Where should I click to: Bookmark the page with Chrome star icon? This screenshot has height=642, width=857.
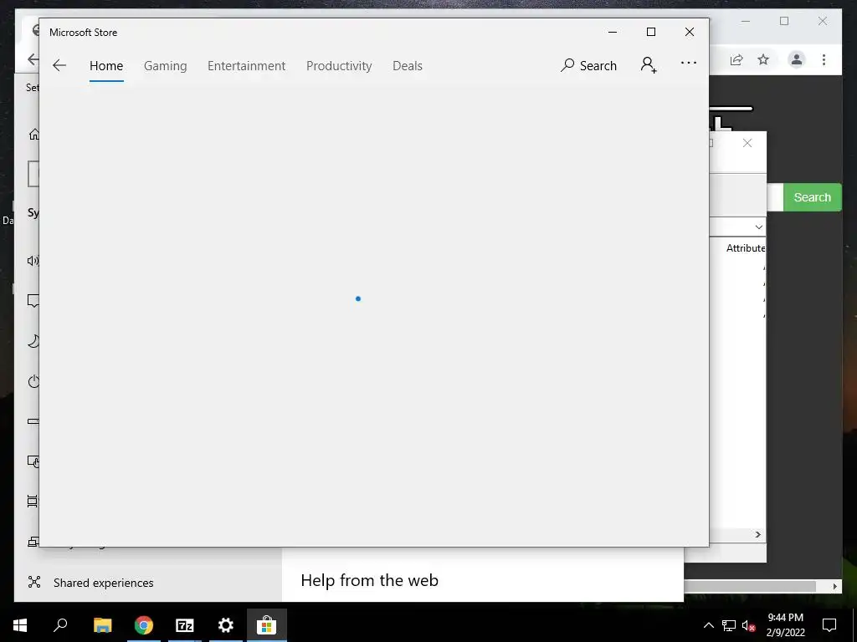(x=763, y=59)
